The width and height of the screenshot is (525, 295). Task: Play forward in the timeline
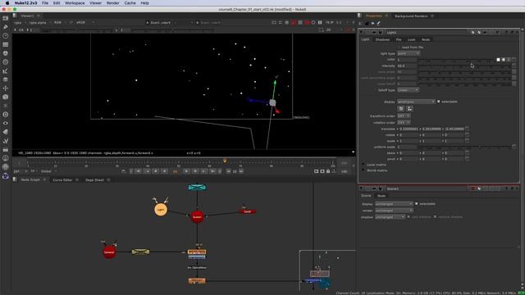[x=186, y=171]
